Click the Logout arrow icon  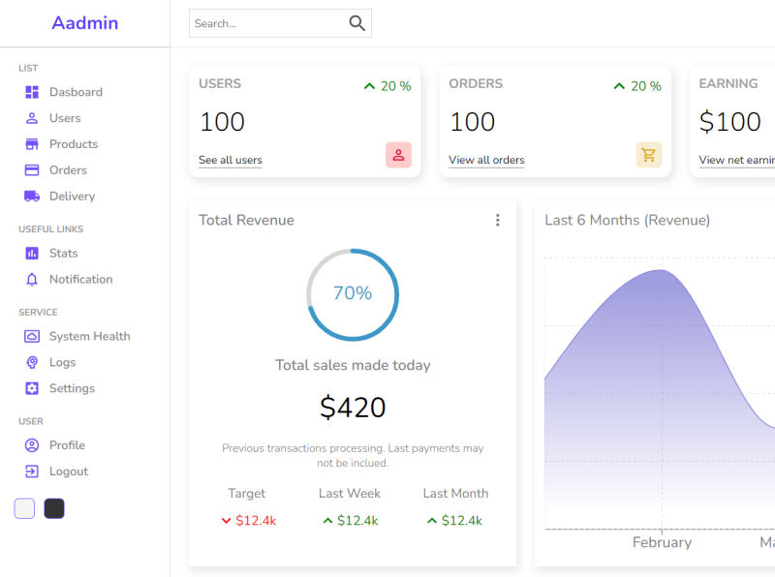(32, 471)
